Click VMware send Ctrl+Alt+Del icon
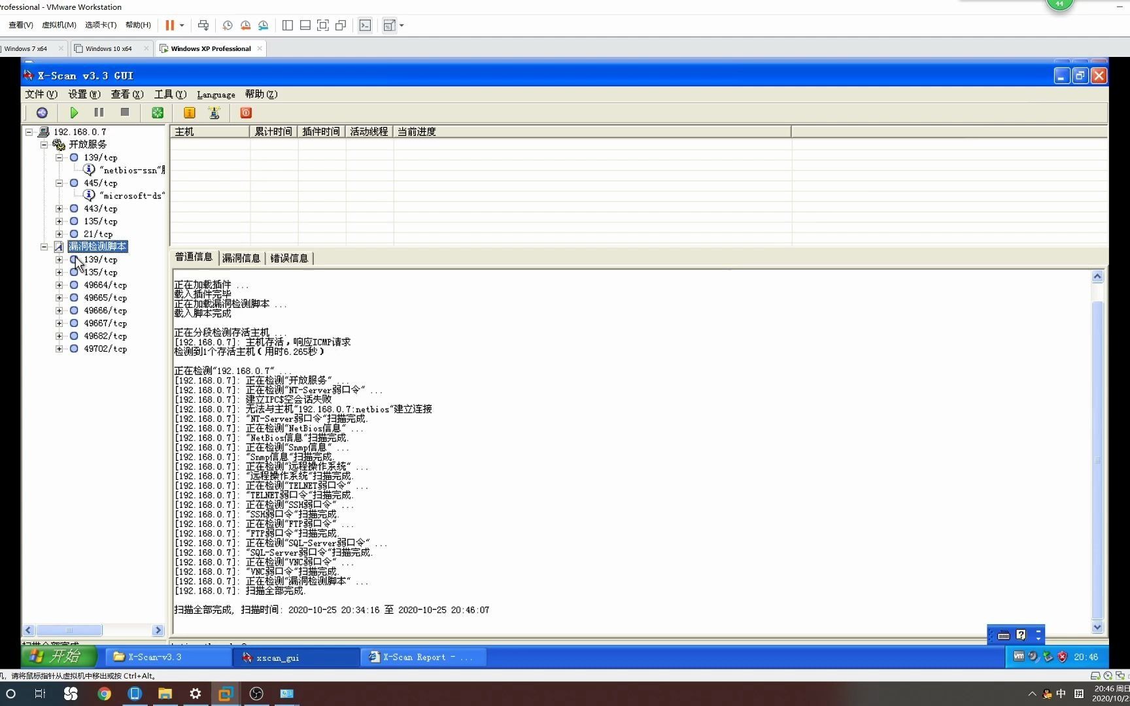This screenshot has width=1130, height=706. [x=203, y=25]
